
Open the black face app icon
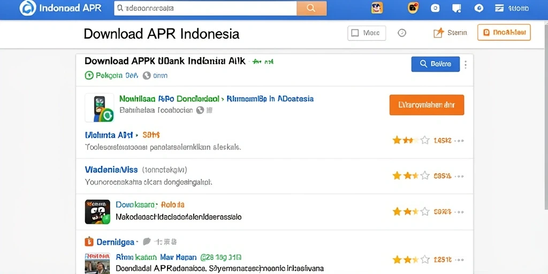tap(97, 212)
